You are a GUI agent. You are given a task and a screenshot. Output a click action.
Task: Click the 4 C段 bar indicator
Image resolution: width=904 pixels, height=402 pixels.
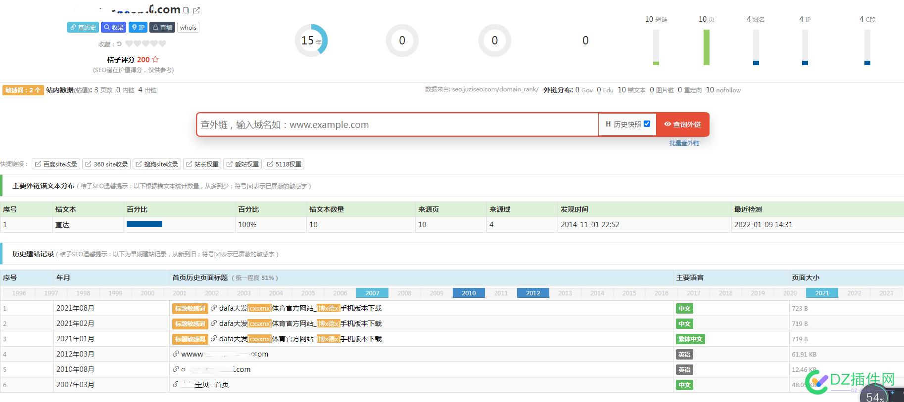(867, 47)
